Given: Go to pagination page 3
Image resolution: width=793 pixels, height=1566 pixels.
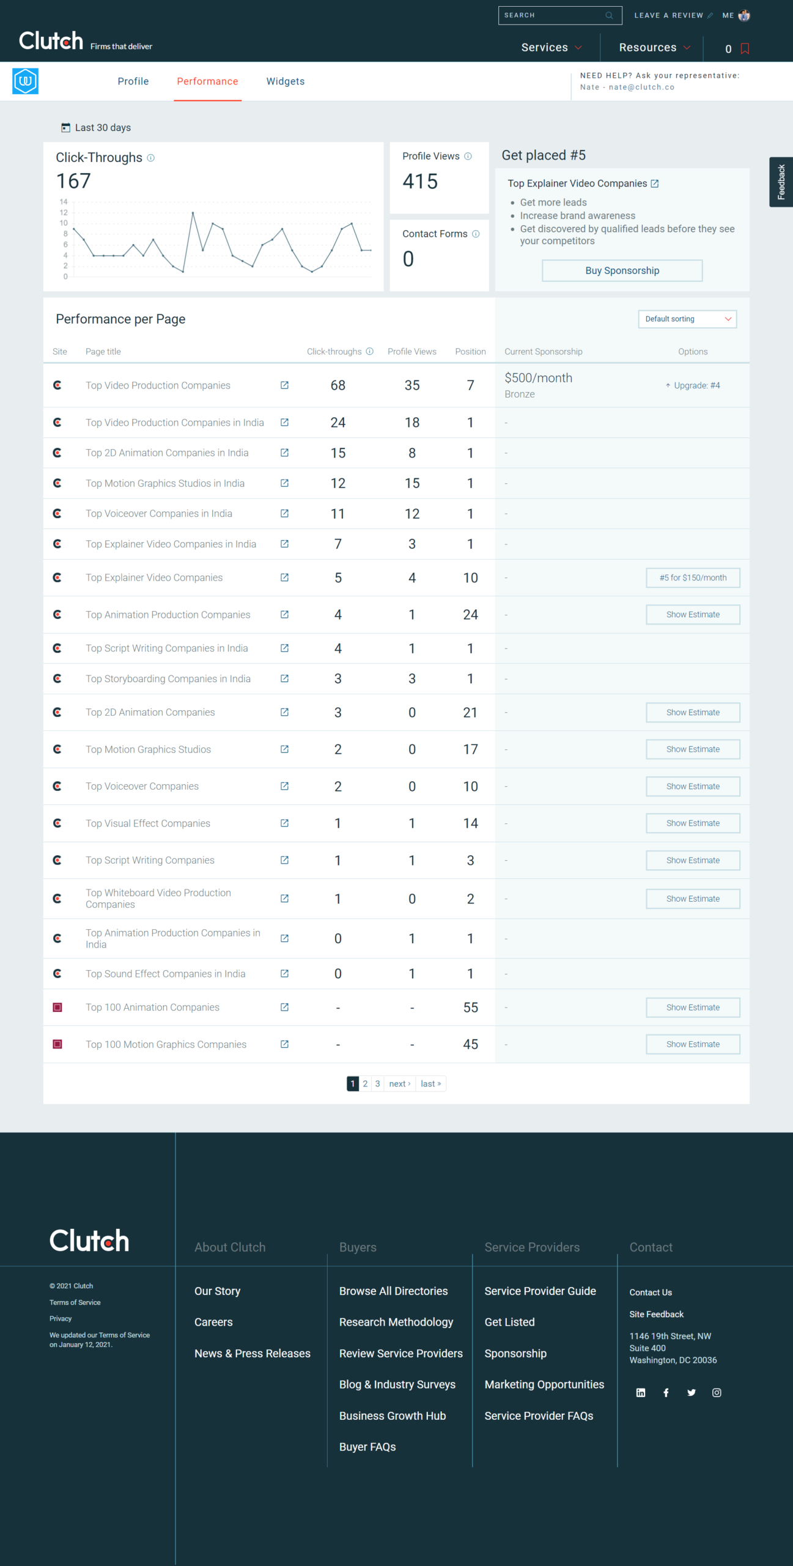Looking at the screenshot, I should tap(377, 1083).
